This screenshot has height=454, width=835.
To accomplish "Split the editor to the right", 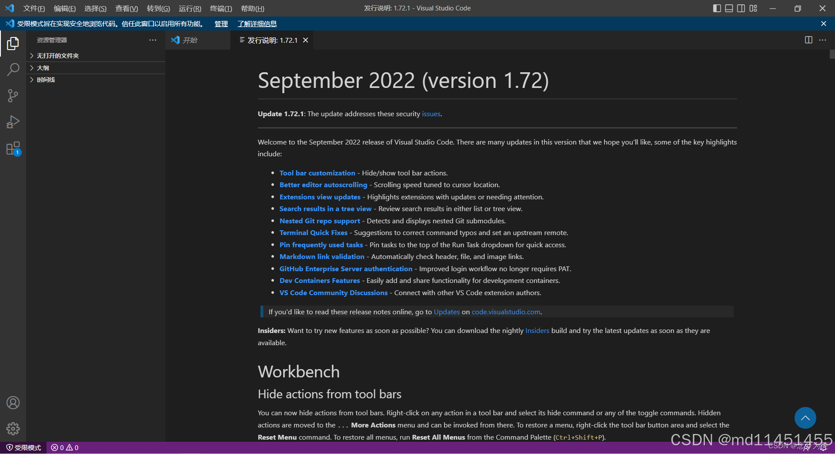I will (808, 40).
